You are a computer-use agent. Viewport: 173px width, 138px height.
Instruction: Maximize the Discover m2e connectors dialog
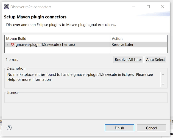click(x=148, y=7)
